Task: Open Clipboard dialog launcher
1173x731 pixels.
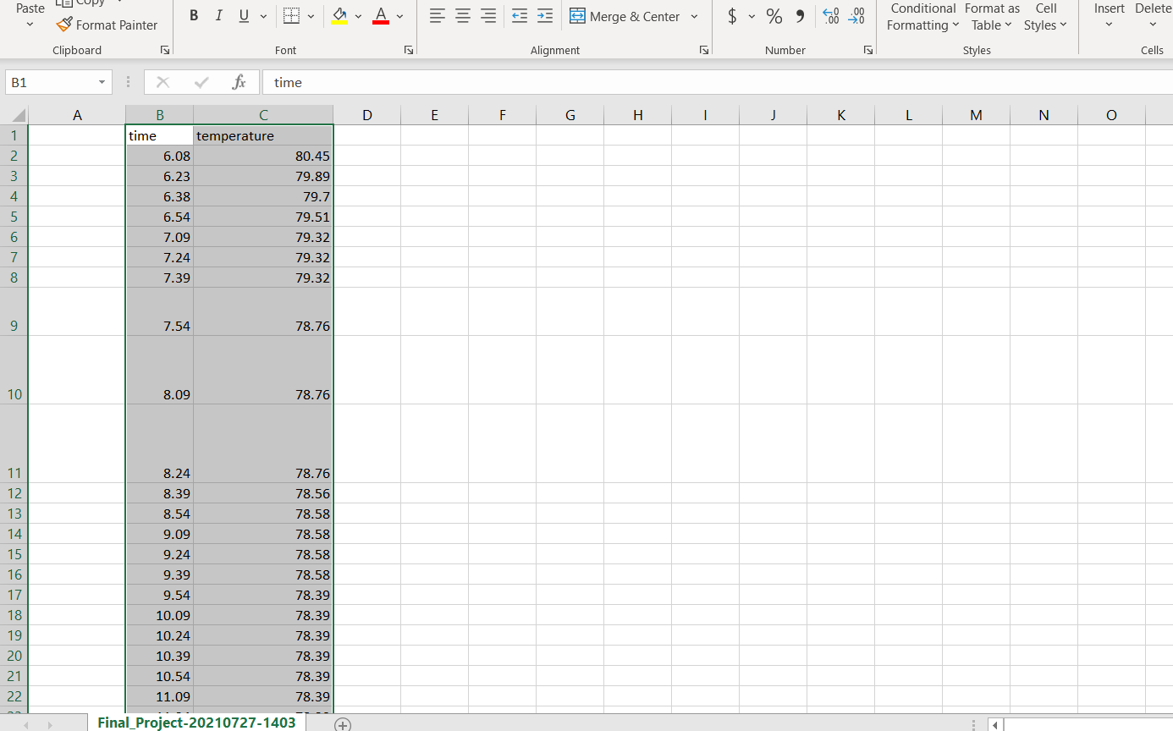Action: tap(165, 51)
